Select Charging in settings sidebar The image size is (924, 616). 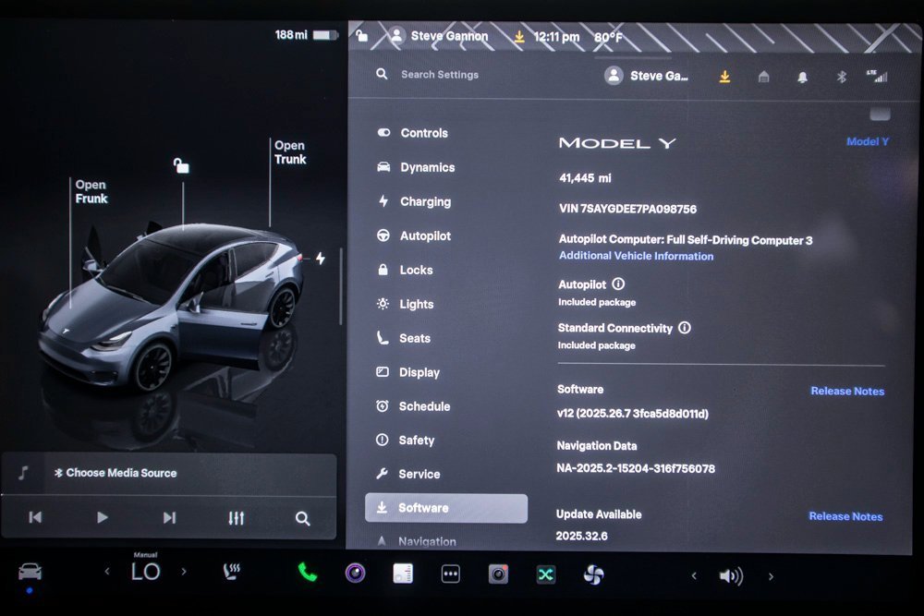pos(424,201)
